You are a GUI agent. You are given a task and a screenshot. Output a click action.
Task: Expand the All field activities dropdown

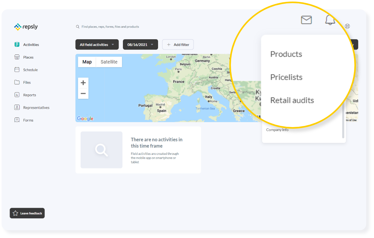97,45
